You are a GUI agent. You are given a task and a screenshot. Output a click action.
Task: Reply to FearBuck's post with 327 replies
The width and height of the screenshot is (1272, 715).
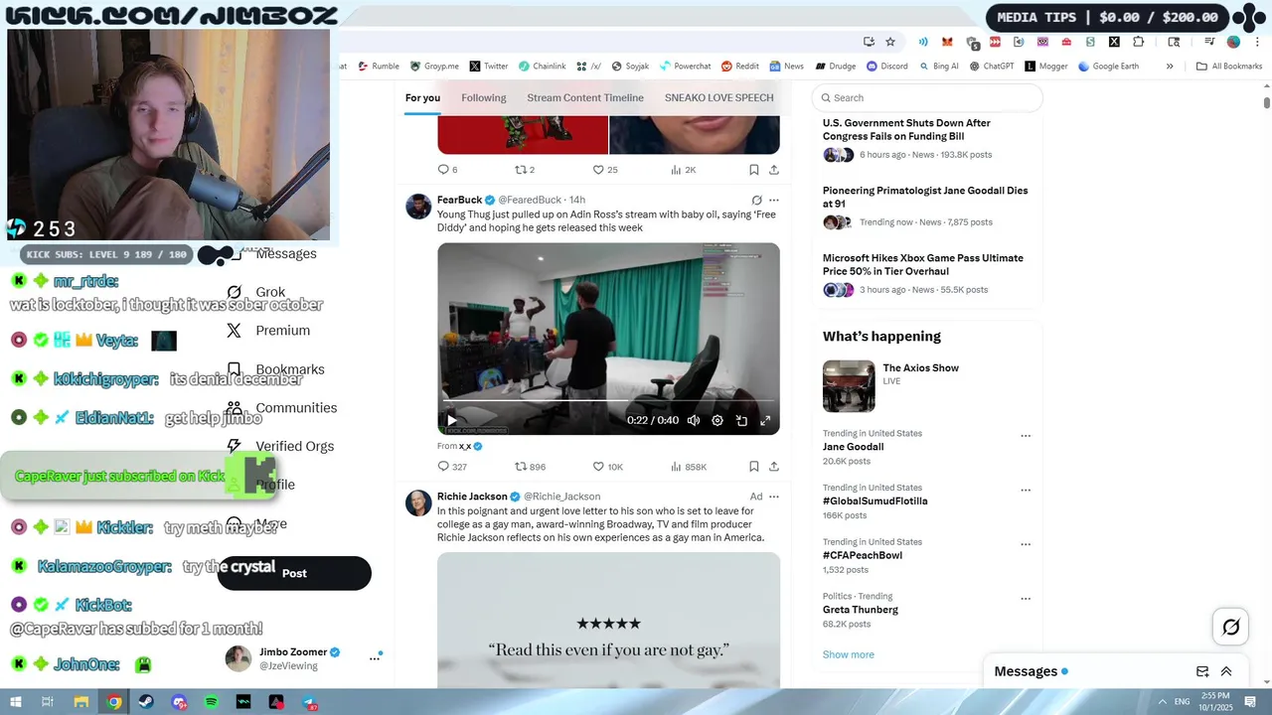[x=452, y=467]
